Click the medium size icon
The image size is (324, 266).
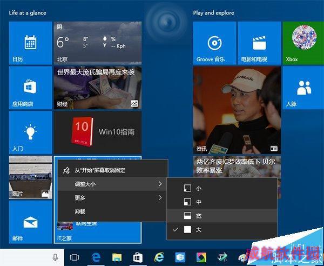(x=187, y=202)
